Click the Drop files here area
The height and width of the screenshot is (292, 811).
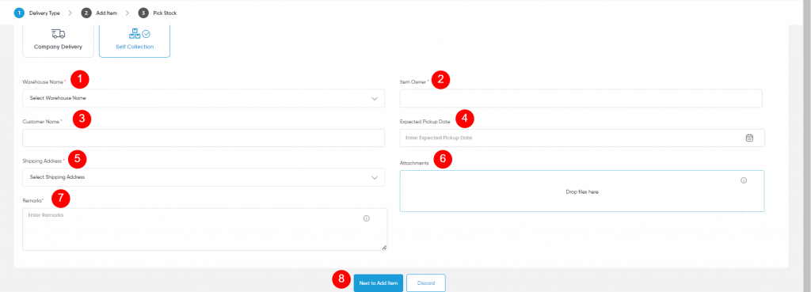click(582, 192)
